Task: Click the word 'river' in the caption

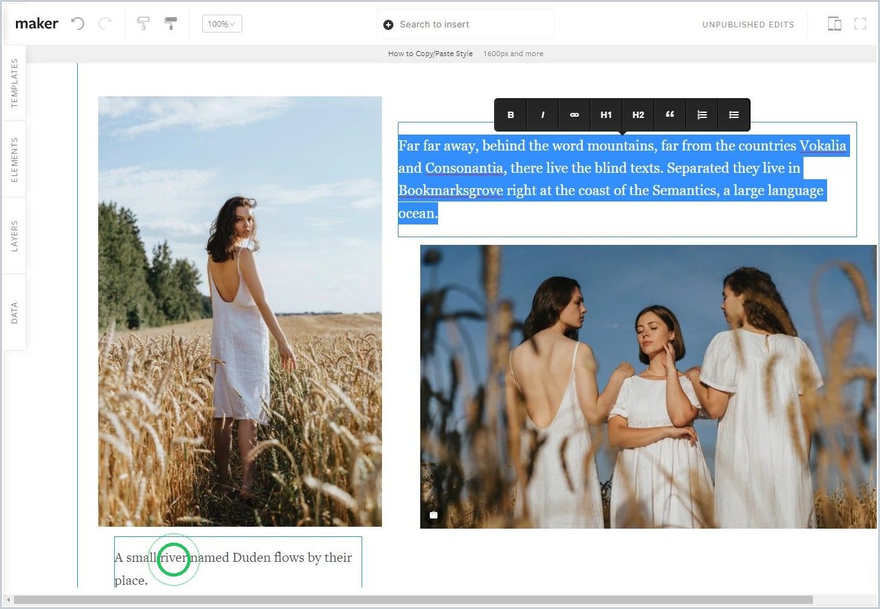Action: 173,558
